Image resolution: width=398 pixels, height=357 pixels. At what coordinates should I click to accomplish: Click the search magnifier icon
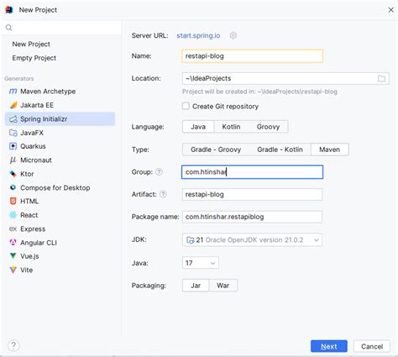[9, 28]
